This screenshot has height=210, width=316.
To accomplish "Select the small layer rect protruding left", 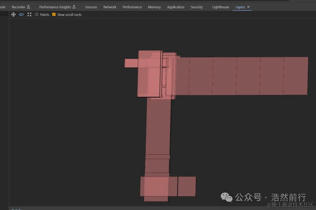I will tap(131, 63).
